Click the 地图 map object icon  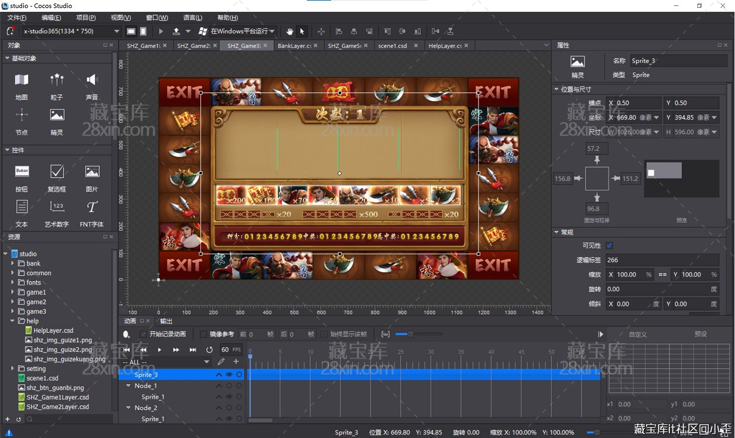click(x=21, y=80)
